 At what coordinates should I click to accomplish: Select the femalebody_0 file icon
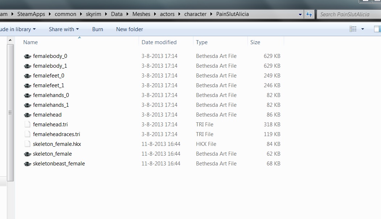(x=28, y=56)
